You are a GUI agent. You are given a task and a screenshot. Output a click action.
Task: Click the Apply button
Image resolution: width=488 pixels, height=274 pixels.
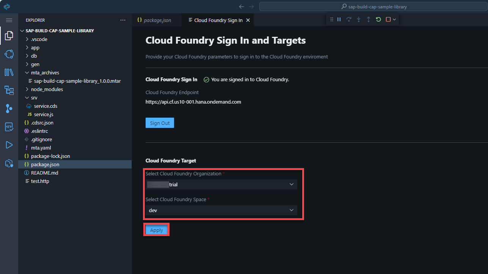(157, 230)
